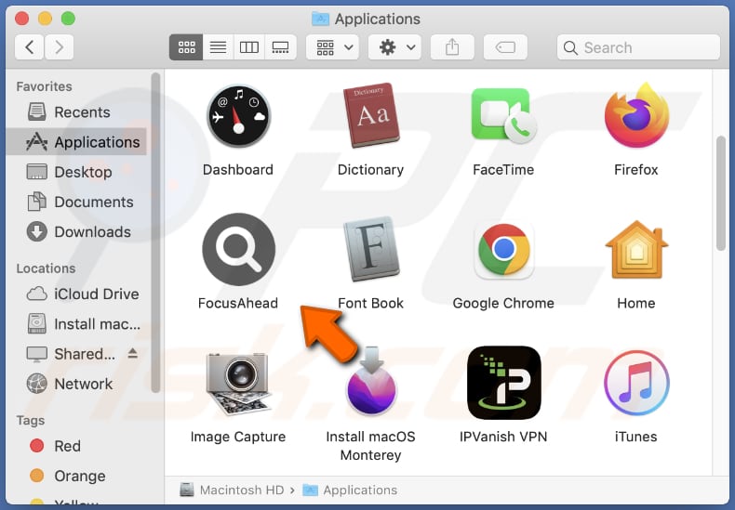
Task: Open Downloads in the sidebar
Action: (77, 232)
